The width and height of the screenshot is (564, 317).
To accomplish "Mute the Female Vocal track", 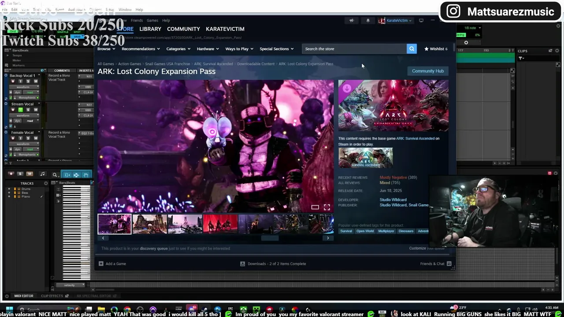I will [36, 138].
